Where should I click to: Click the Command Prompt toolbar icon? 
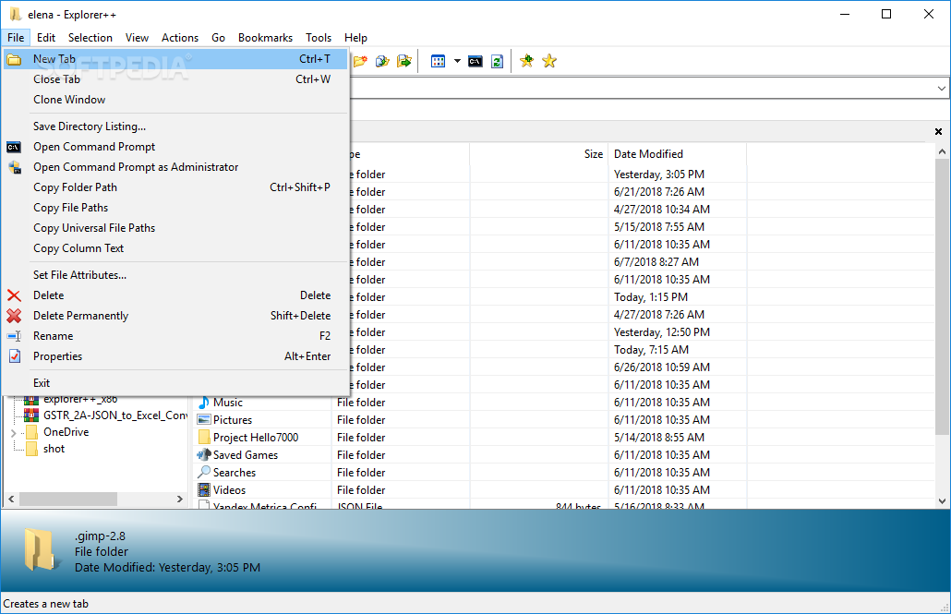click(475, 61)
